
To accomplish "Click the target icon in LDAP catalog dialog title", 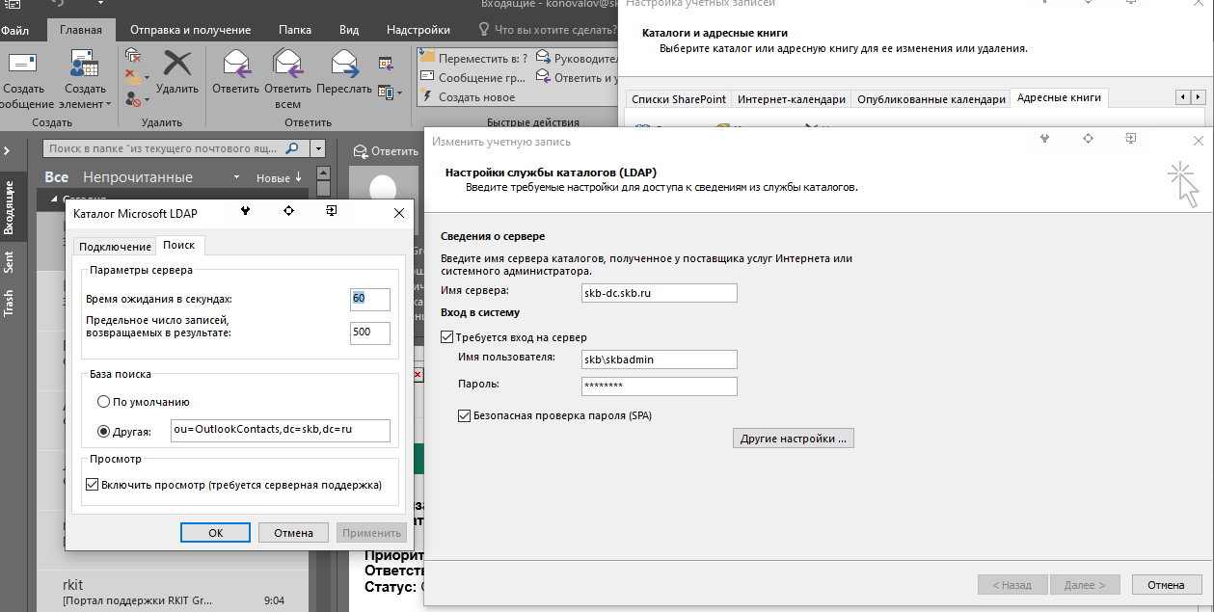I will (287, 210).
